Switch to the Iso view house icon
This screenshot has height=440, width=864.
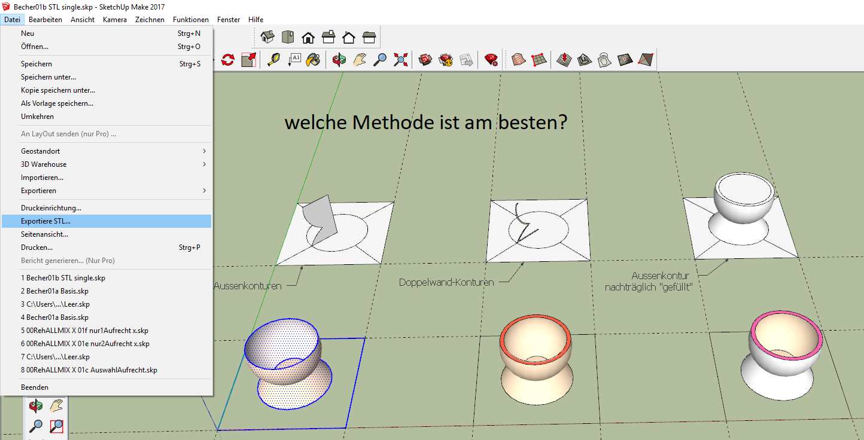(x=267, y=38)
